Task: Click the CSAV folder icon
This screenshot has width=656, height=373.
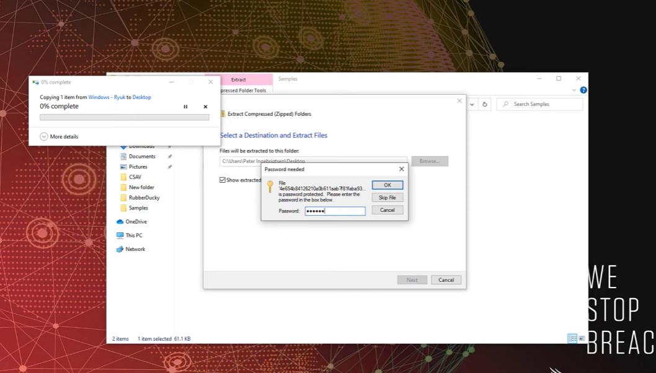Action: [123, 177]
